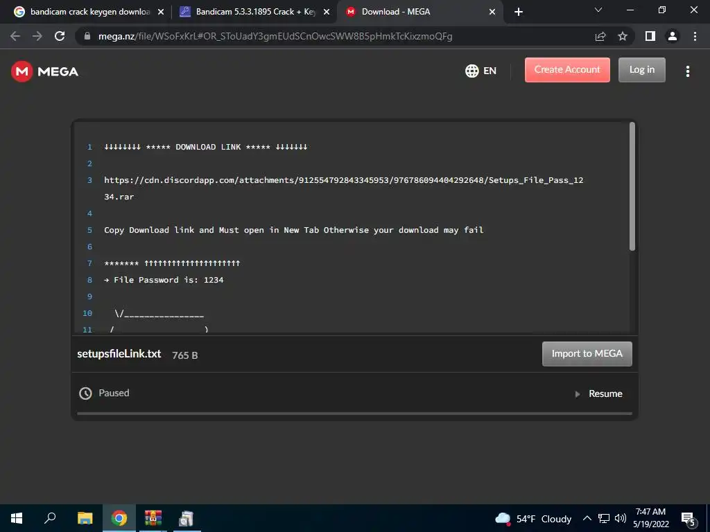Click the download progress bar
710x532 pixels.
point(354,414)
